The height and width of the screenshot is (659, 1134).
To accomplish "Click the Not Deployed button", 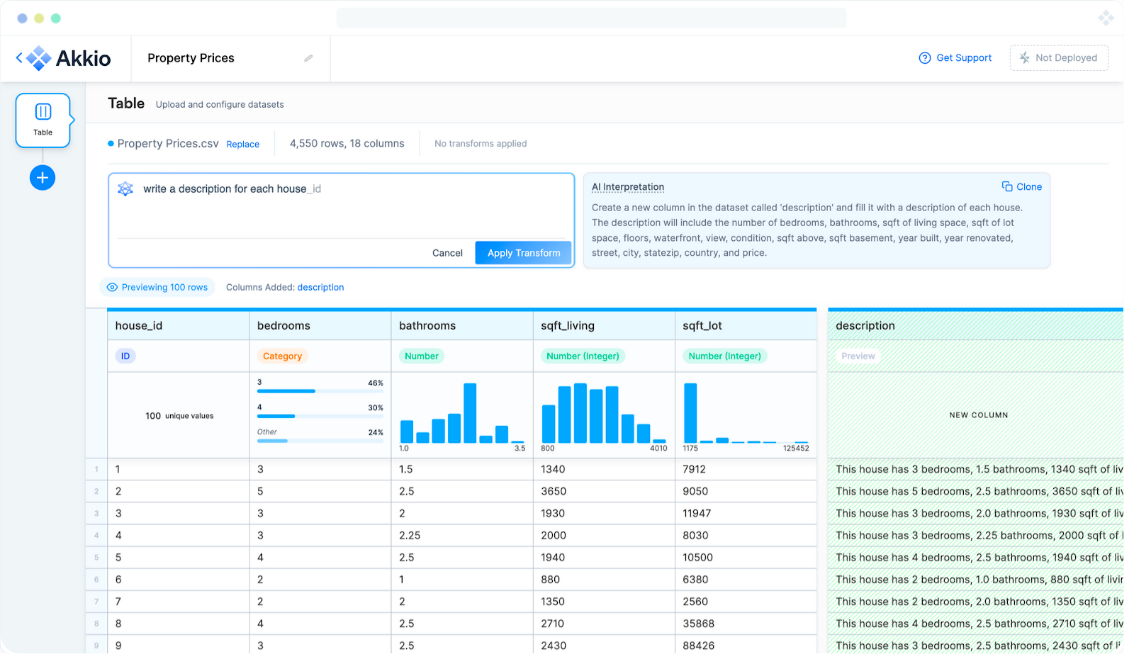I will coord(1059,58).
